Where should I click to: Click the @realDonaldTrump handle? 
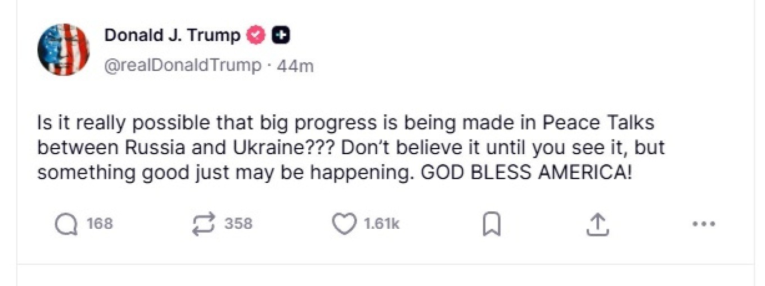(x=183, y=66)
